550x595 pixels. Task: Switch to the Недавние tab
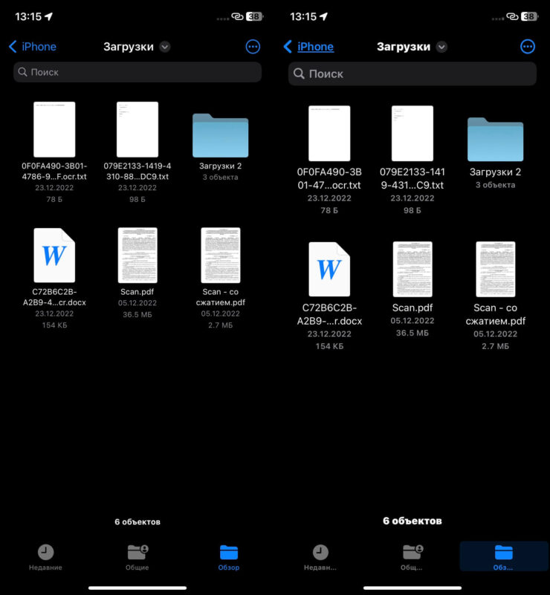46,556
